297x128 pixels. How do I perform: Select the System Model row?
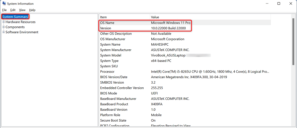111,55
